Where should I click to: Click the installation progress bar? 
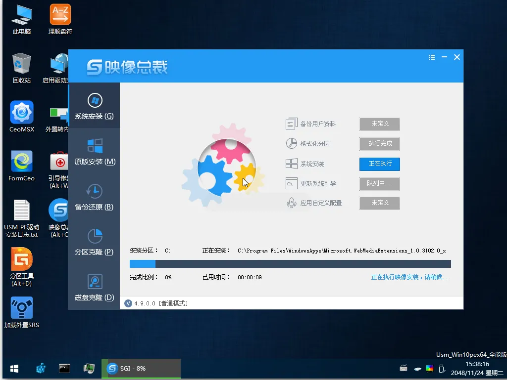click(x=290, y=264)
